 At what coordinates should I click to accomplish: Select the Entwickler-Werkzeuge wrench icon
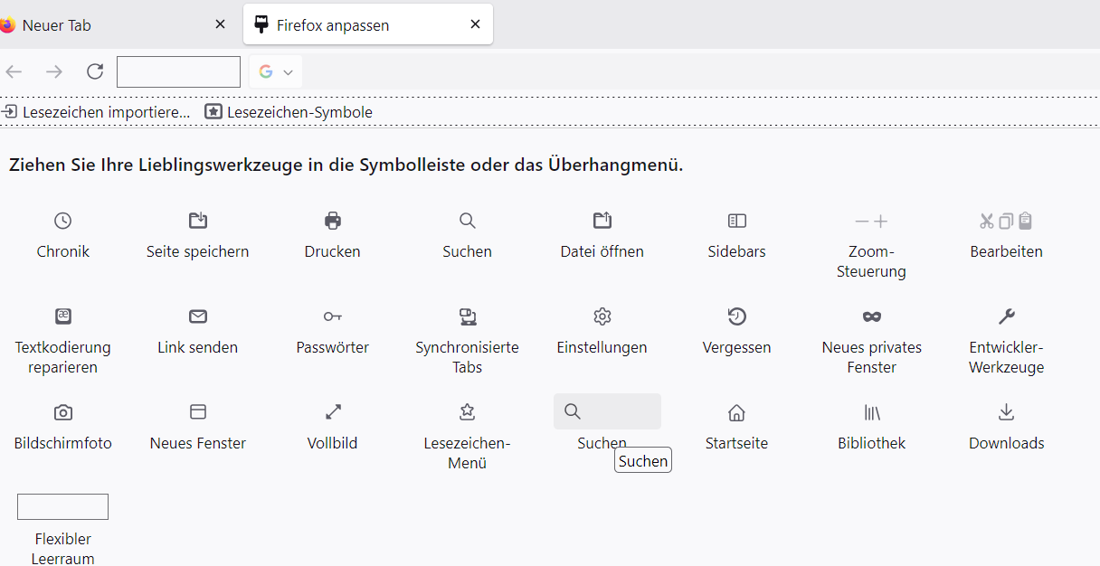click(1006, 316)
